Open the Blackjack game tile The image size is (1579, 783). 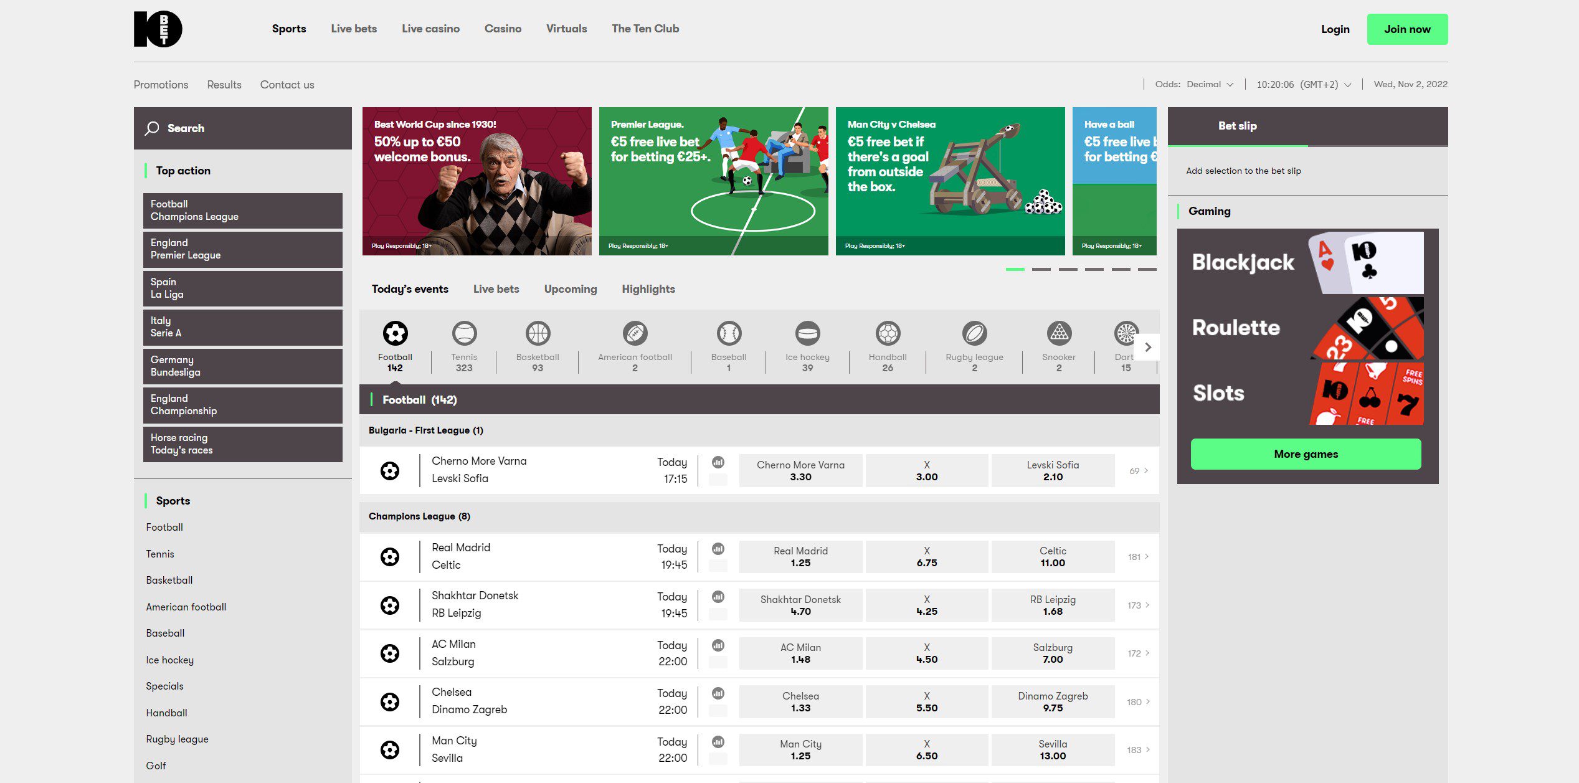(1307, 262)
